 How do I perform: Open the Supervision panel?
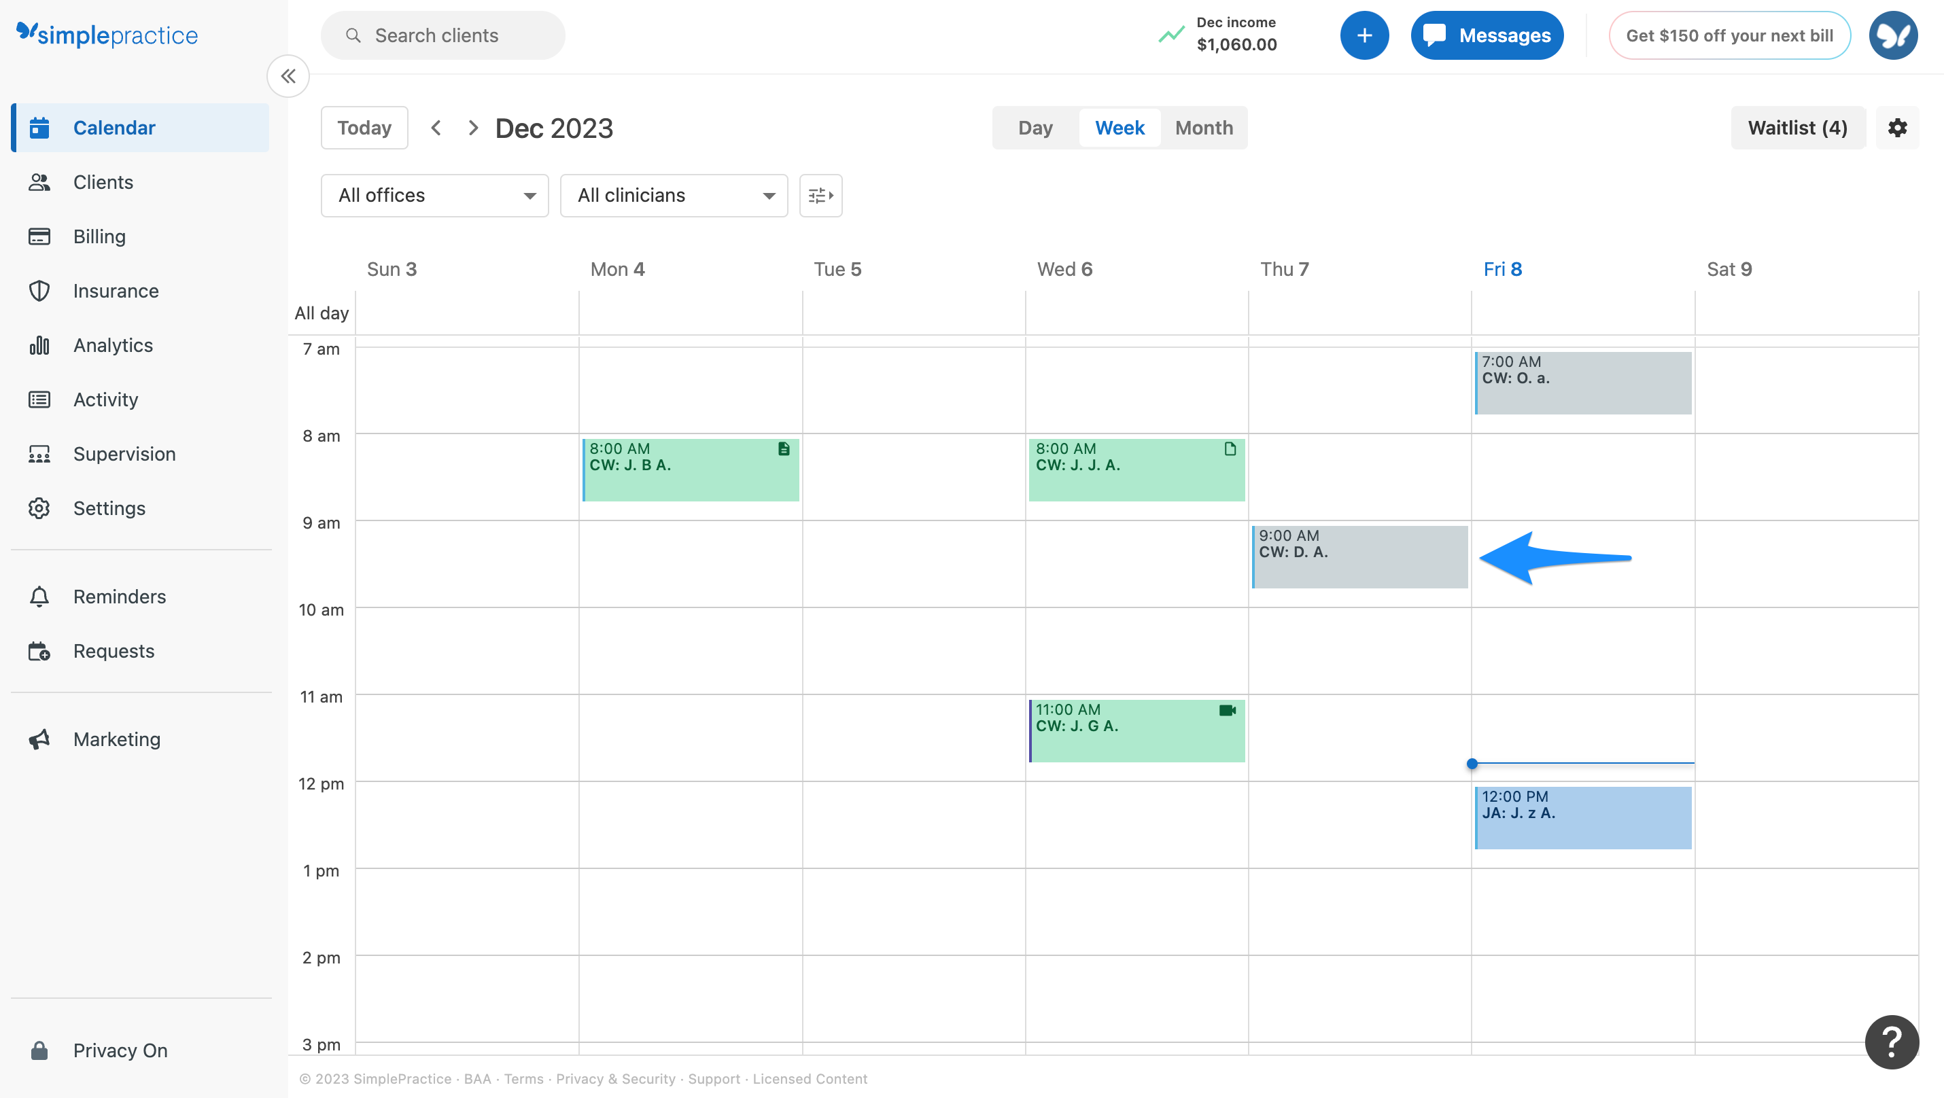[124, 453]
